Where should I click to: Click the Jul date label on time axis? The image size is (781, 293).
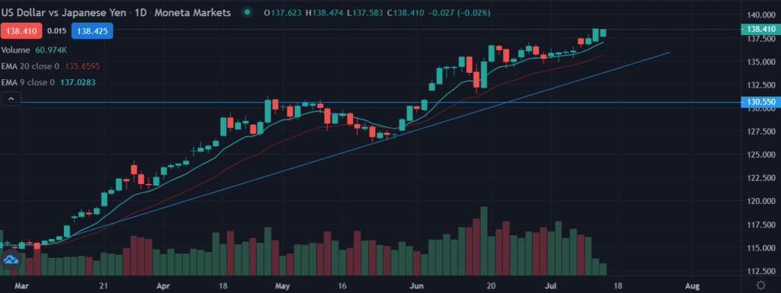pos(551,285)
